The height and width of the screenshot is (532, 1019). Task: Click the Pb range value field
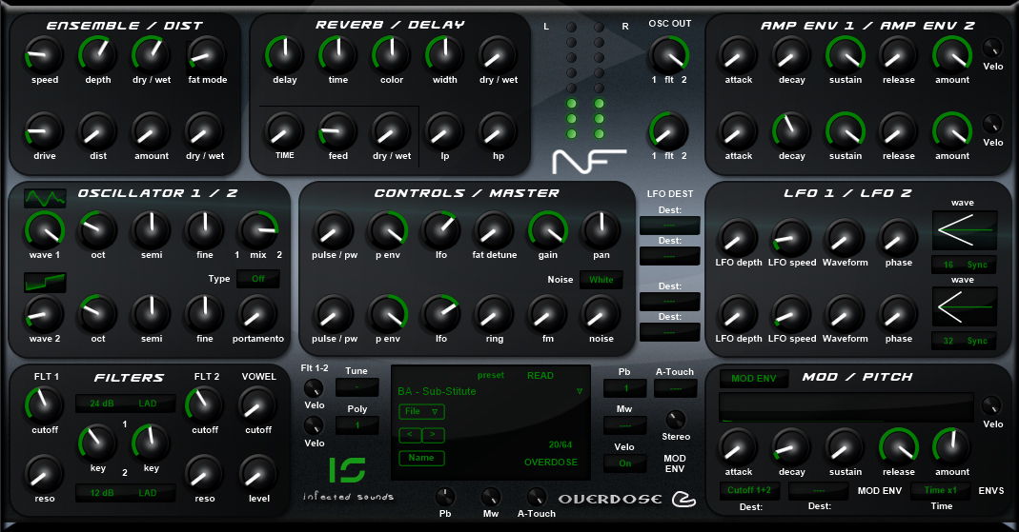[x=624, y=388]
